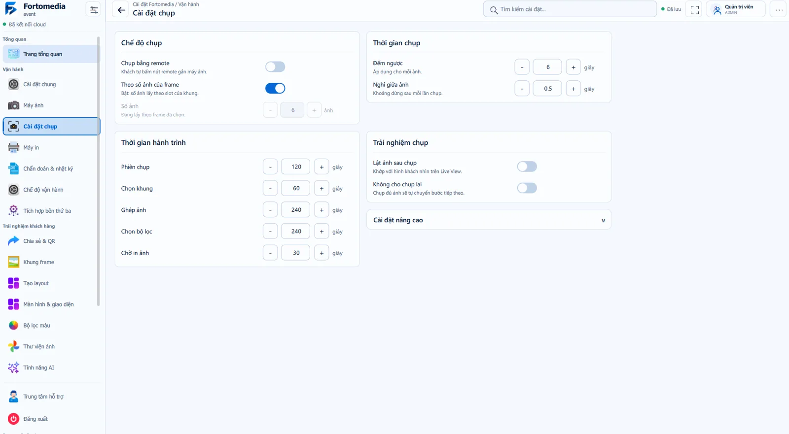
Task: Enable Chụp bằng remote toggle
Action: click(x=275, y=67)
